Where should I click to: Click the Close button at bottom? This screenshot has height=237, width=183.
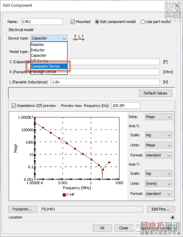[x=124, y=228]
